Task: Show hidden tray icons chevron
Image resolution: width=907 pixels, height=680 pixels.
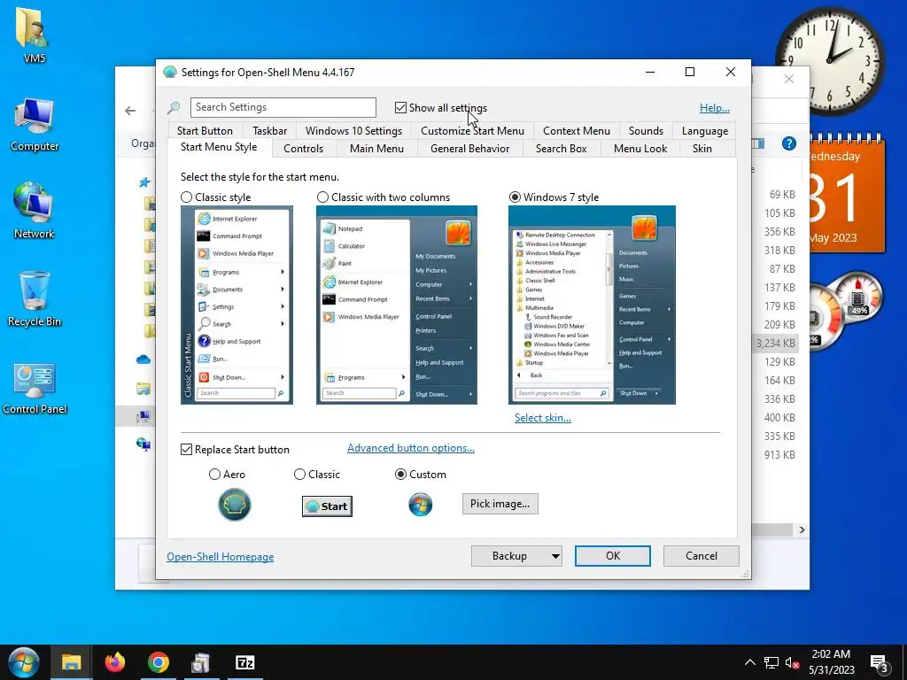Action: [749, 662]
